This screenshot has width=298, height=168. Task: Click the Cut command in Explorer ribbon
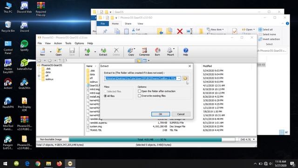136,29
